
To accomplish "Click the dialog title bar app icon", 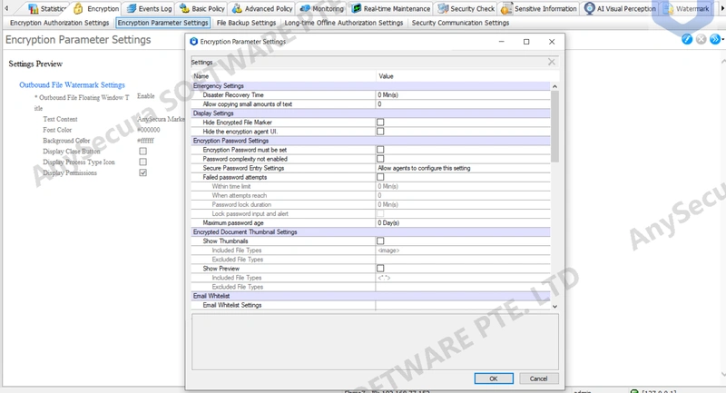I will [x=194, y=41].
